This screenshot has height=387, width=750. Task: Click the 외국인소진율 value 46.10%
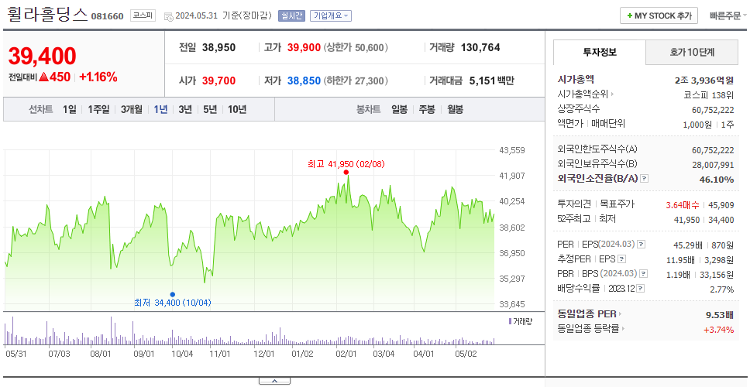click(x=717, y=179)
